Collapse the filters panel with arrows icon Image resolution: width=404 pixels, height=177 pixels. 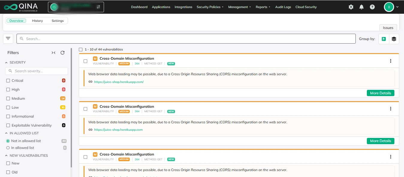(53, 53)
